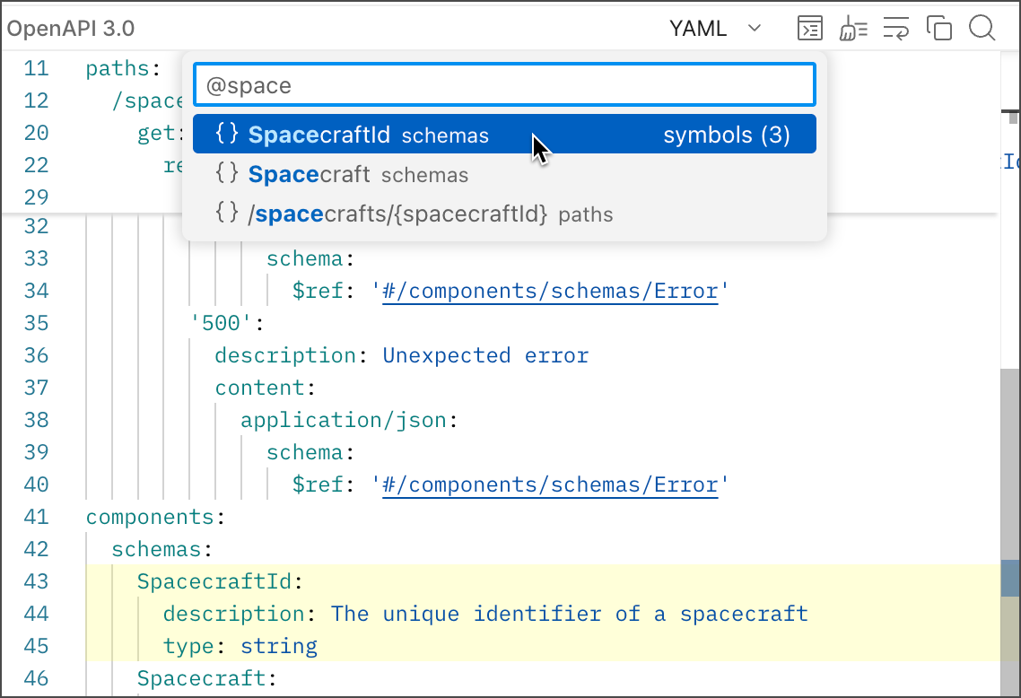The image size is (1021, 698).
Task: Click the braces icon beside SpacecraftId result
Action: coord(227,134)
